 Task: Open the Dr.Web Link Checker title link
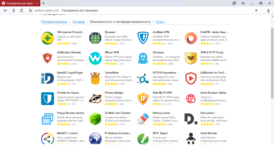118,113
